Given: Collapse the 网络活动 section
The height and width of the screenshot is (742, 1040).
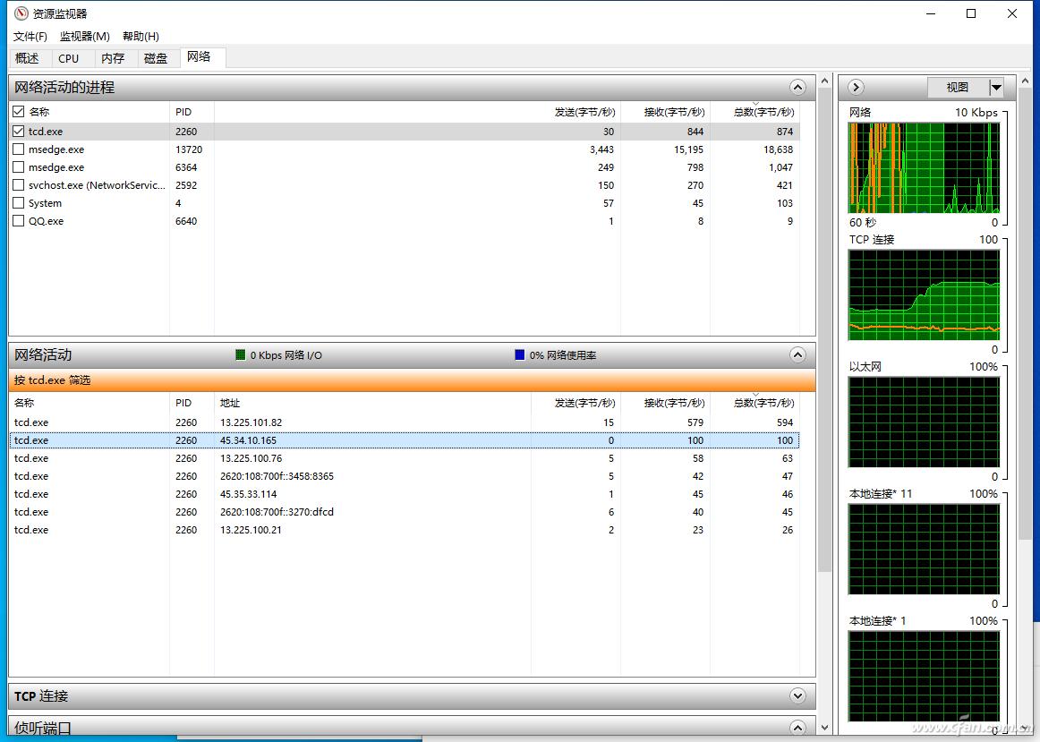Looking at the screenshot, I should (797, 355).
